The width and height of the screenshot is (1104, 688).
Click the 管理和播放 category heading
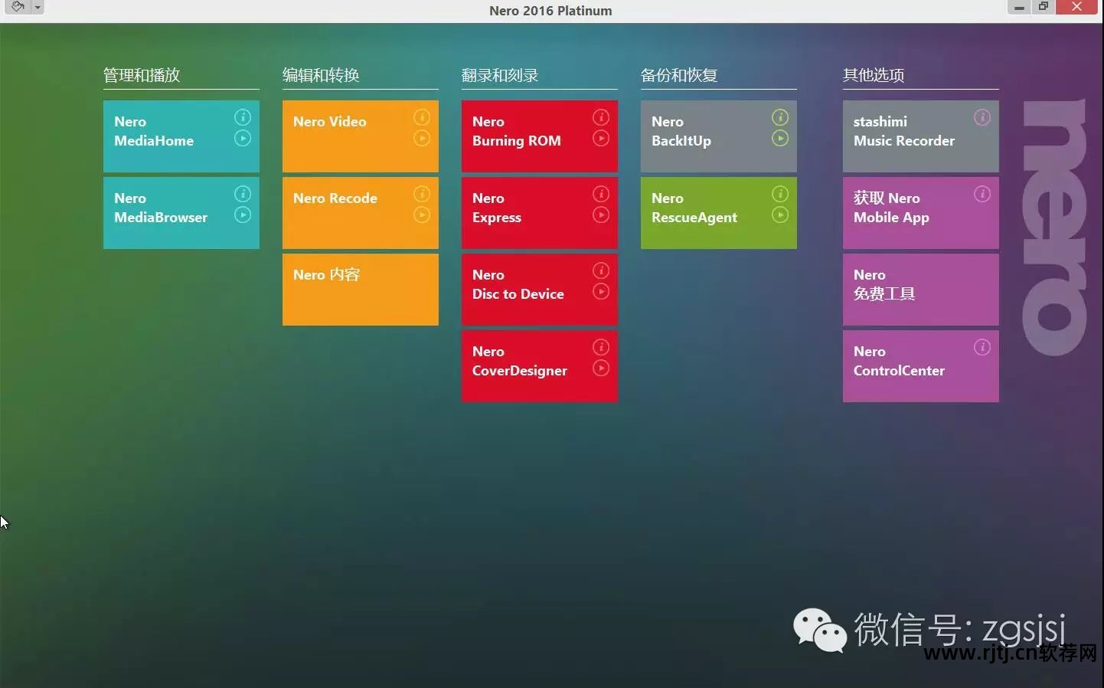click(142, 75)
